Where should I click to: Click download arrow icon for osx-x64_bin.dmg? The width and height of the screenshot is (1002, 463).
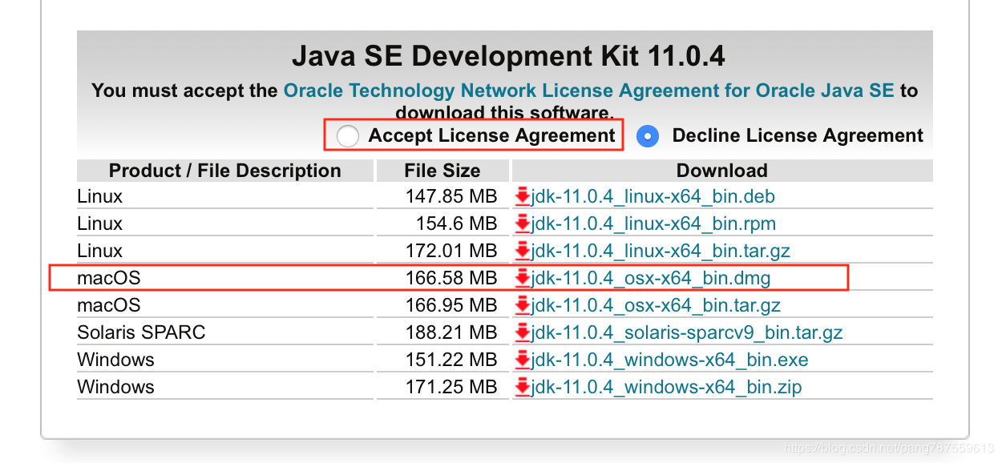[x=523, y=278]
